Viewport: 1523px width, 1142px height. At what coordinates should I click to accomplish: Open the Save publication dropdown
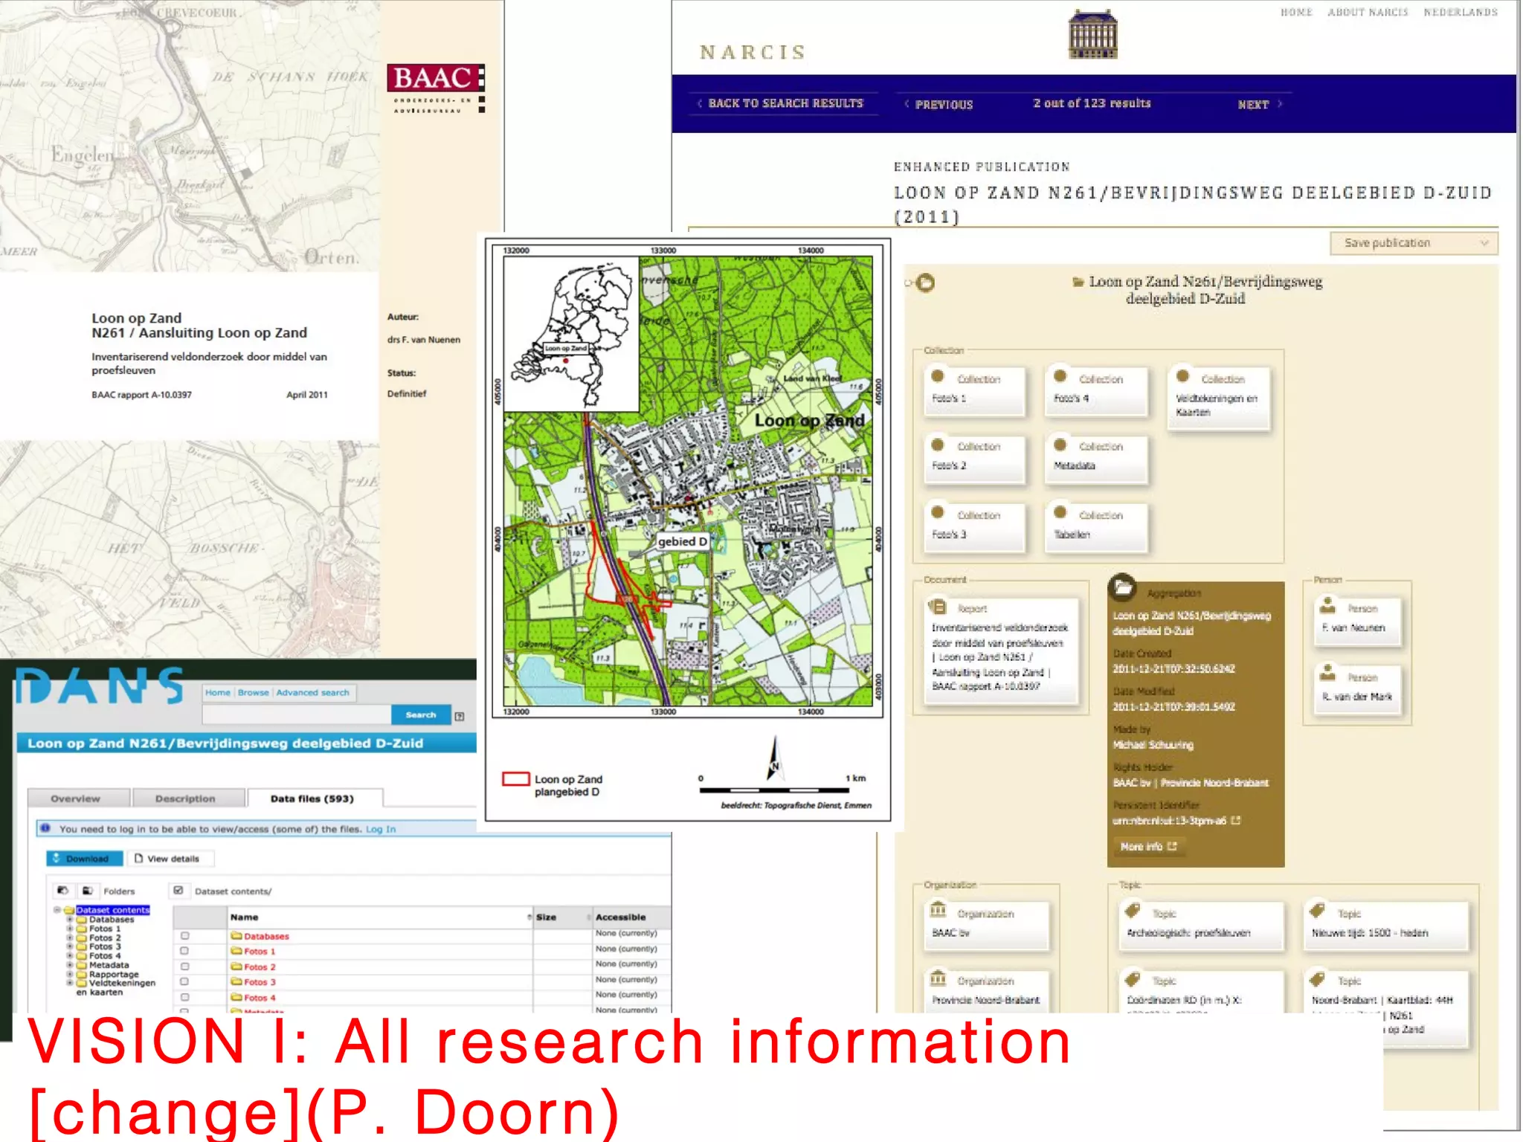click(1414, 243)
